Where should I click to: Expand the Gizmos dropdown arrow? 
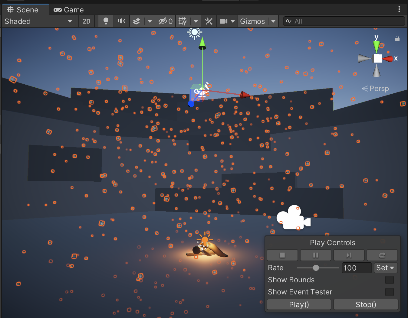point(273,21)
